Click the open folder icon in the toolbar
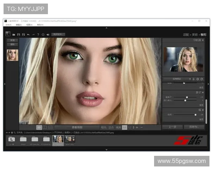 (x=14, y=35)
